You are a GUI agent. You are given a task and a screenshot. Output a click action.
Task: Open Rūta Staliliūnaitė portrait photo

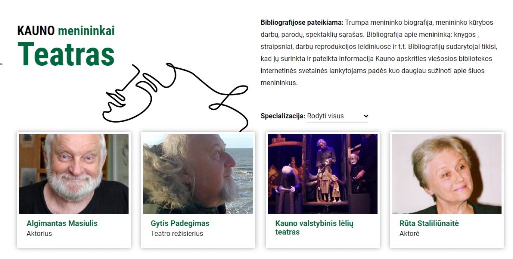click(447, 174)
